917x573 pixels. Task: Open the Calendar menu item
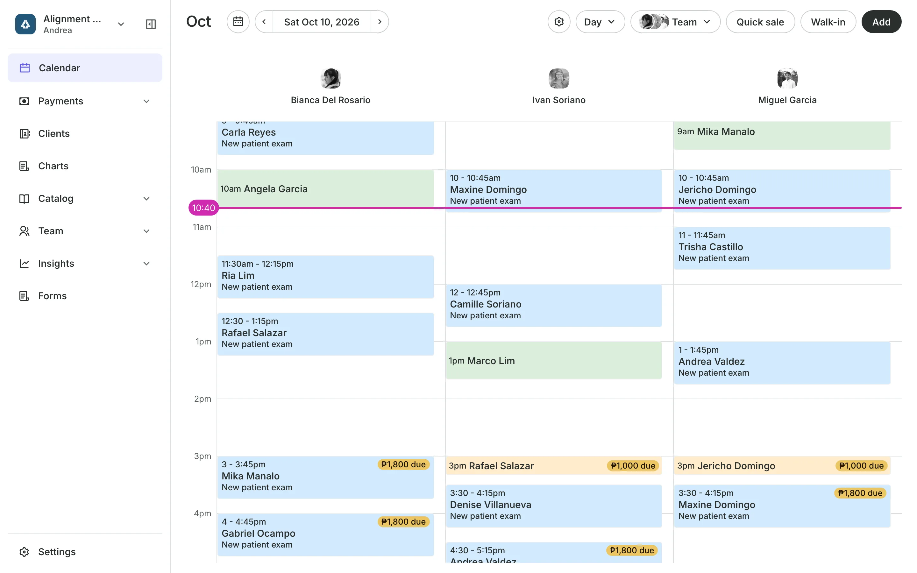pyautogui.click(x=85, y=68)
